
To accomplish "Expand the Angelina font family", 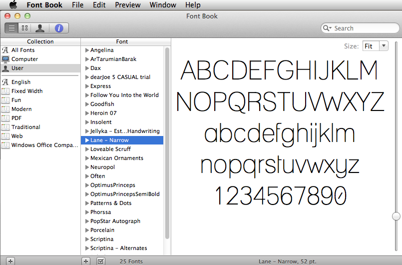I will [87, 50].
